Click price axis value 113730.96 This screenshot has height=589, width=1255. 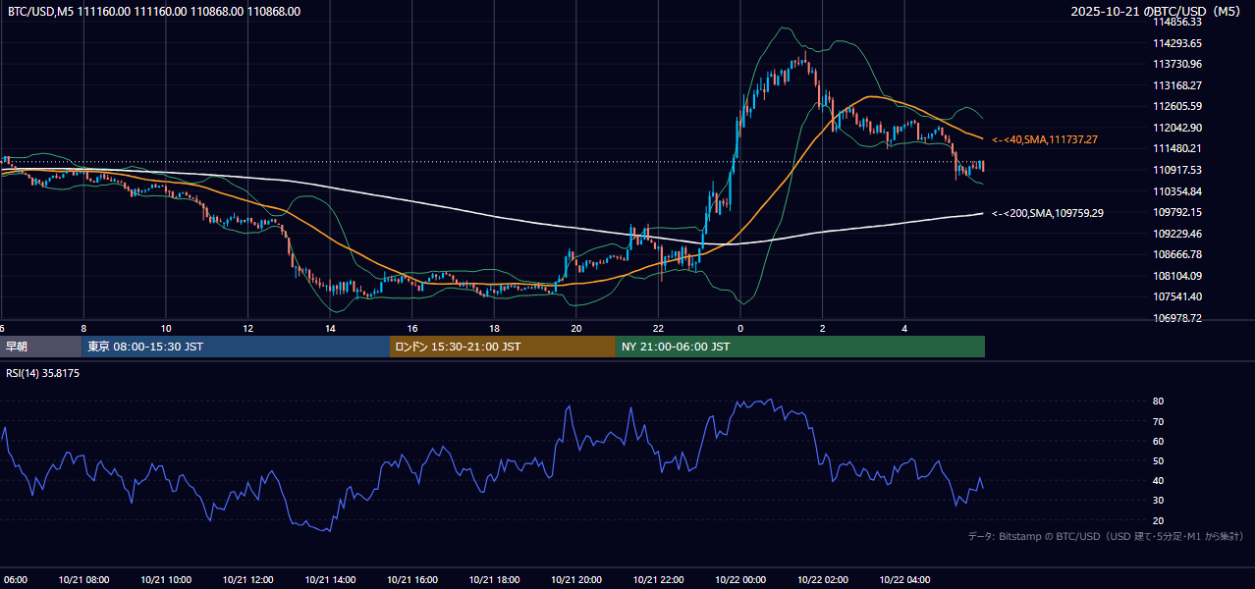click(1177, 64)
